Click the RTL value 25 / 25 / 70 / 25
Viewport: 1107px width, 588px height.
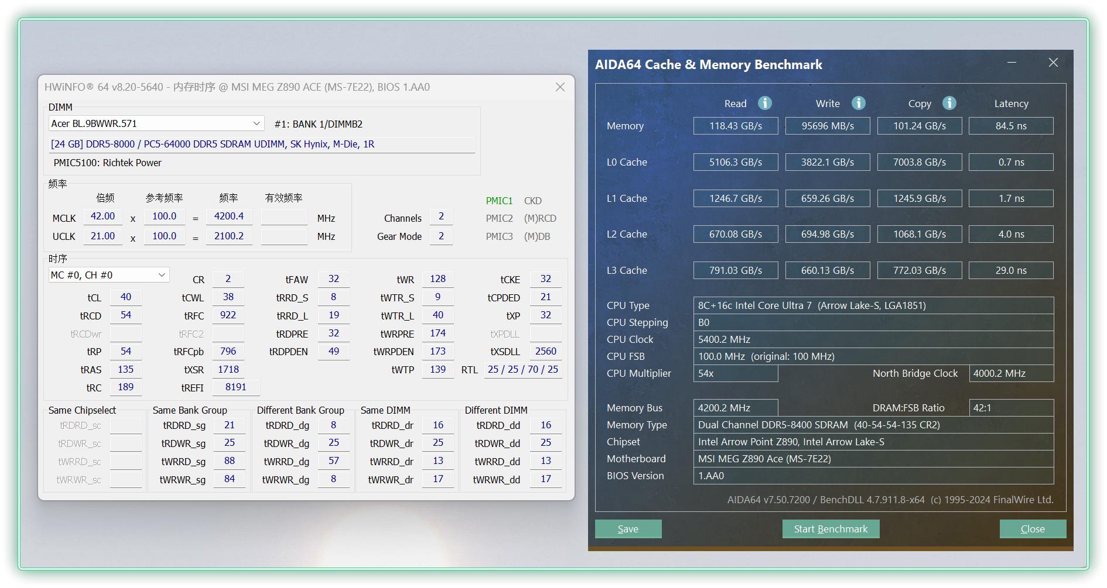coord(523,370)
